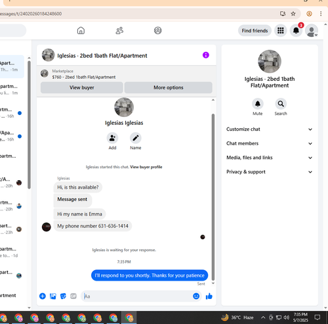Screen dimensions: 328x324
Task: Click the volume speaker tray icon
Action: 286,317
